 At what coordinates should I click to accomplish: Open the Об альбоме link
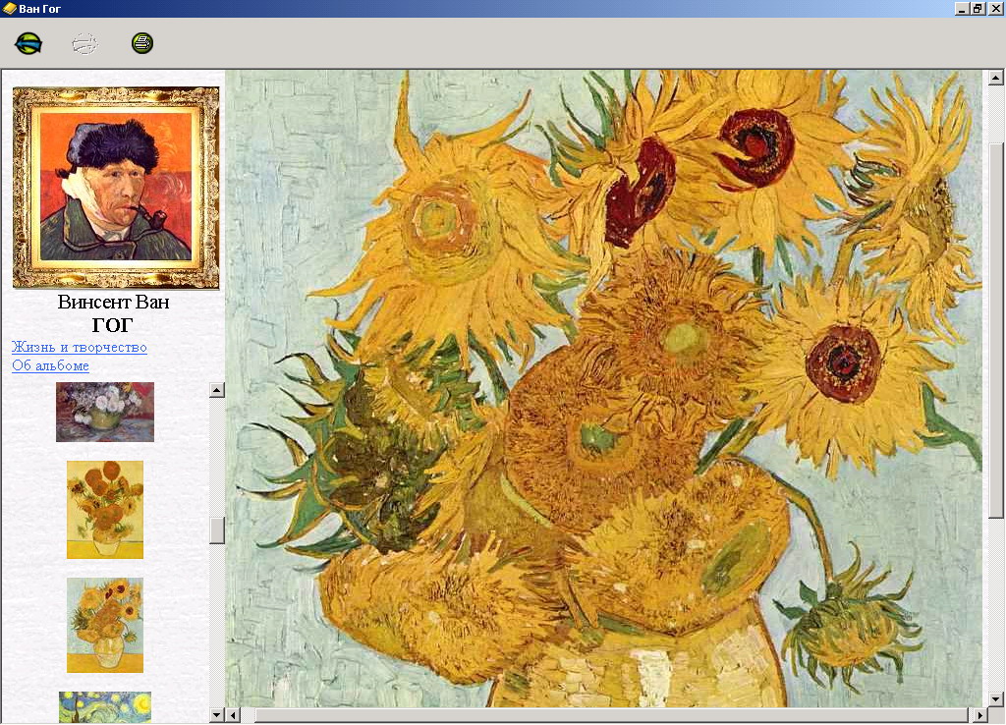(x=50, y=365)
